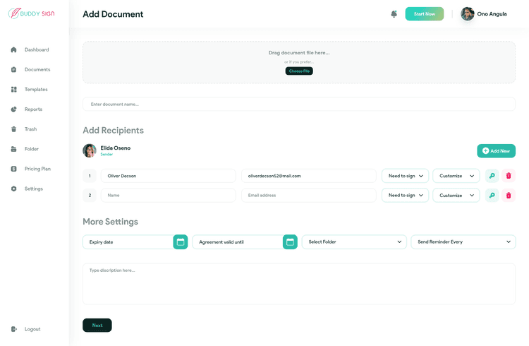Open the Agreement valid until calendar
529x346 pixels.
coord(290,242)
